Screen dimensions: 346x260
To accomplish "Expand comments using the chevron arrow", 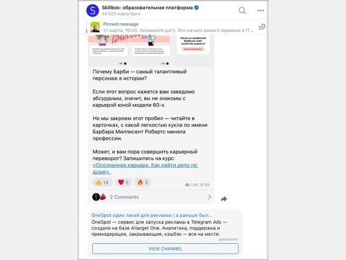I will click(x=209, y=197).
